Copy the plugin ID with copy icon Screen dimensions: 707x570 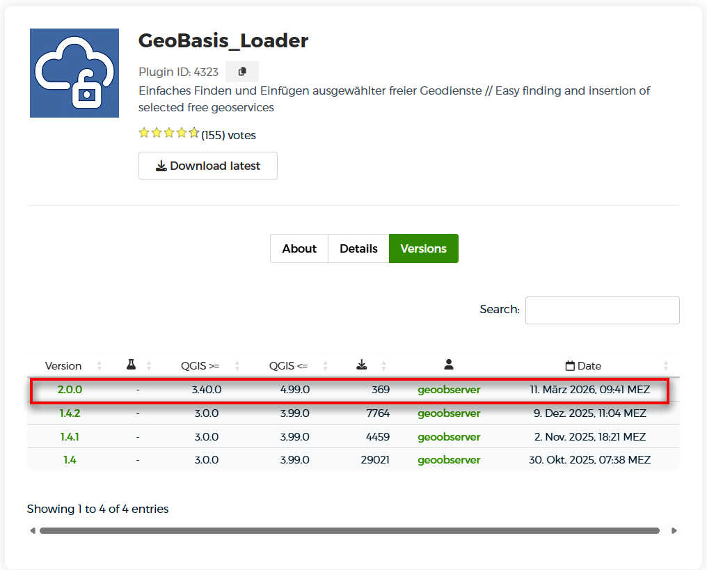point(241,72)
